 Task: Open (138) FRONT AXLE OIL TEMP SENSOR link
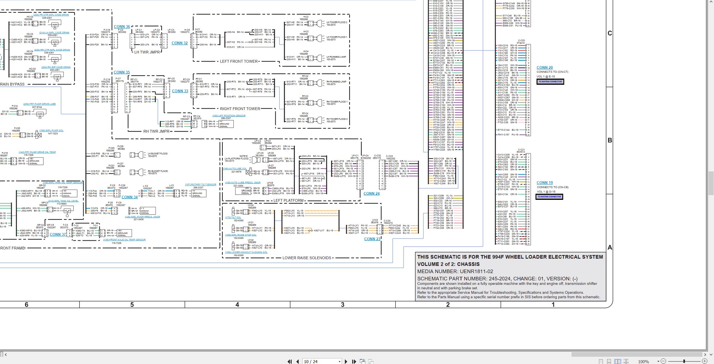(124, 240)
